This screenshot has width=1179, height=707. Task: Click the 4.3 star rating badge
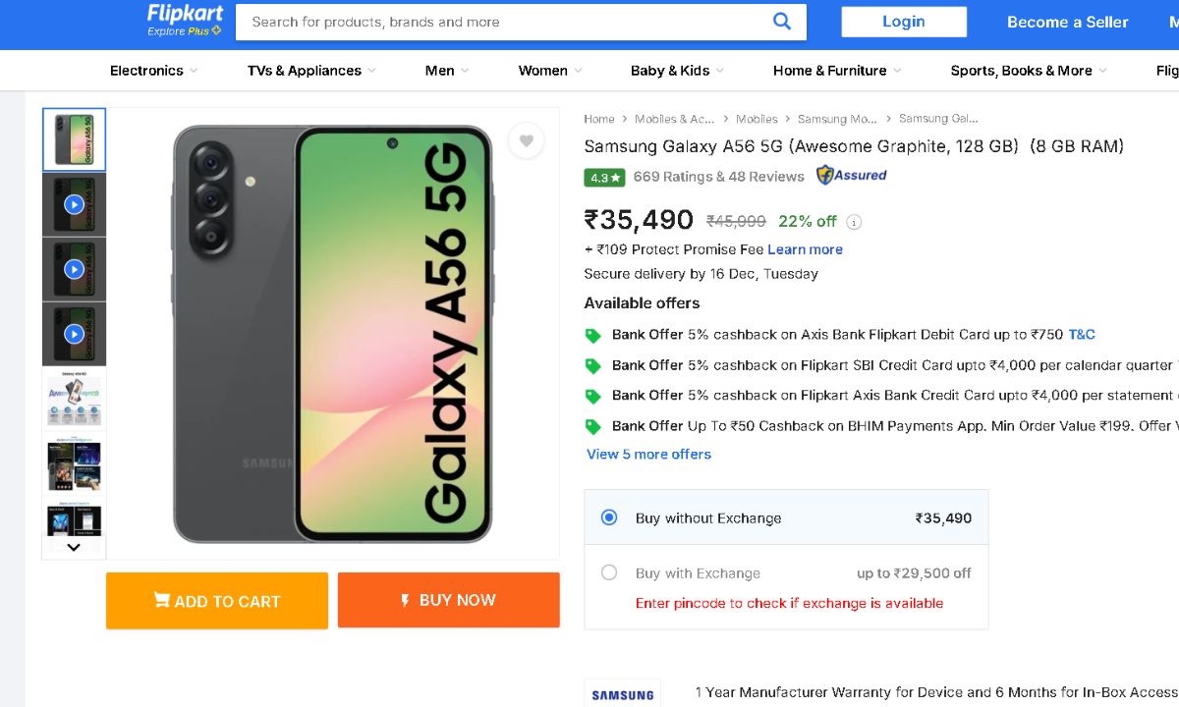(x=604, y=178)
